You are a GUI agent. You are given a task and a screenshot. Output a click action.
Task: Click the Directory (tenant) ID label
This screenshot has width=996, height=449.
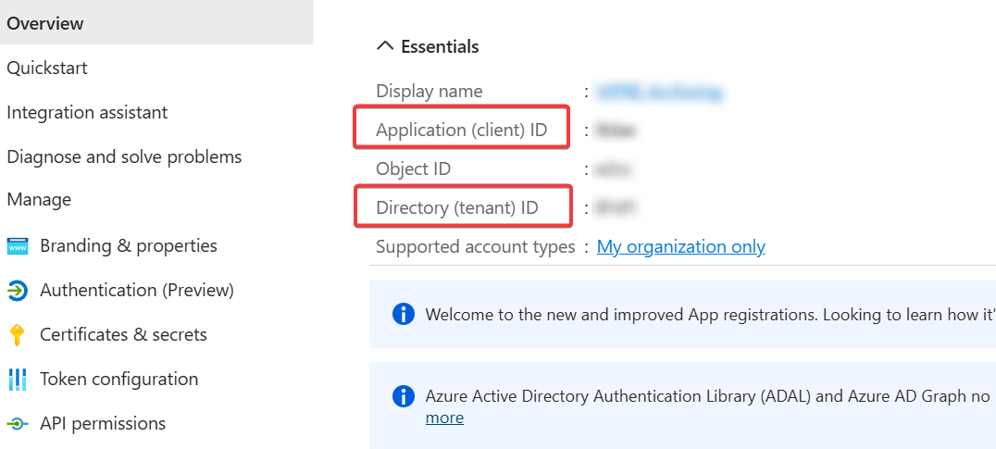pyautogui.click(x=456, y=207)
